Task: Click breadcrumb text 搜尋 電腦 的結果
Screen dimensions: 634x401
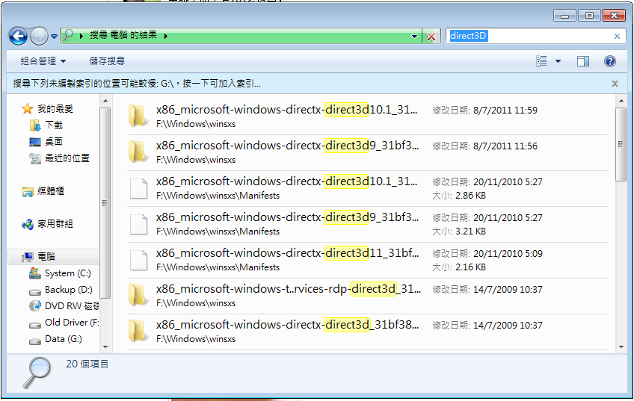Action: tap(123, 35)
